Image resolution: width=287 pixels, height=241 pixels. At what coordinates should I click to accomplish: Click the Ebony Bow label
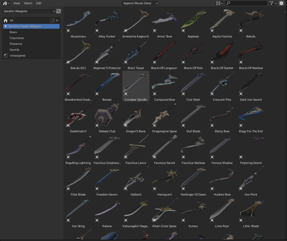point(222,131)
